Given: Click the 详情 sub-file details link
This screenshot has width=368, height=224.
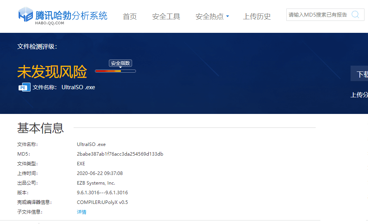Looking at the screenshot, I should (81, 212).
